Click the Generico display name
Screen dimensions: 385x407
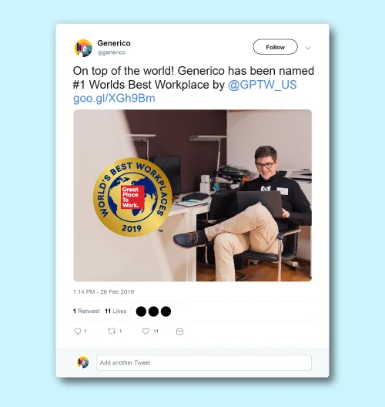[114, 43]
